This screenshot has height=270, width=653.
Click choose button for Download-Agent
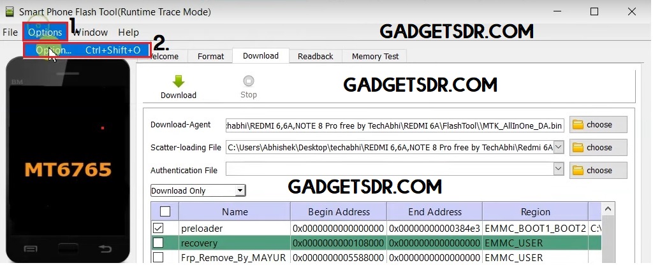tap(598, 125)
